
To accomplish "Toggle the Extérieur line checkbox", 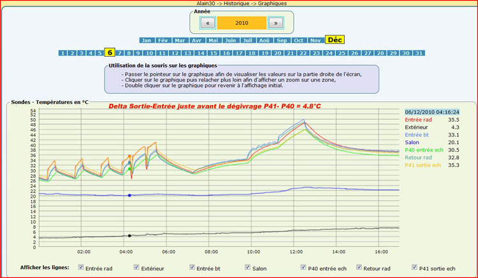I will [x=136, y=268].
